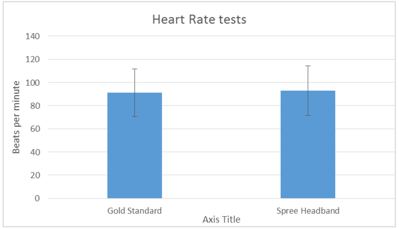
Task: Select the "Heart Rate tests" chart title
Action: coord(199,20)
